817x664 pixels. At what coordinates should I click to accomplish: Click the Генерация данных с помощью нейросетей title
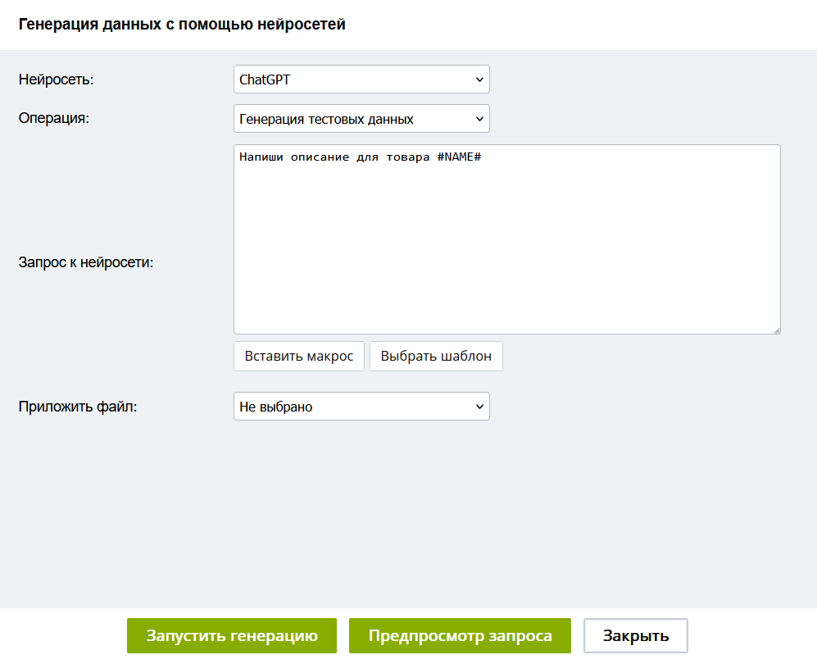182,25
